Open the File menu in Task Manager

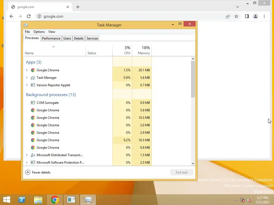point(27,32)
